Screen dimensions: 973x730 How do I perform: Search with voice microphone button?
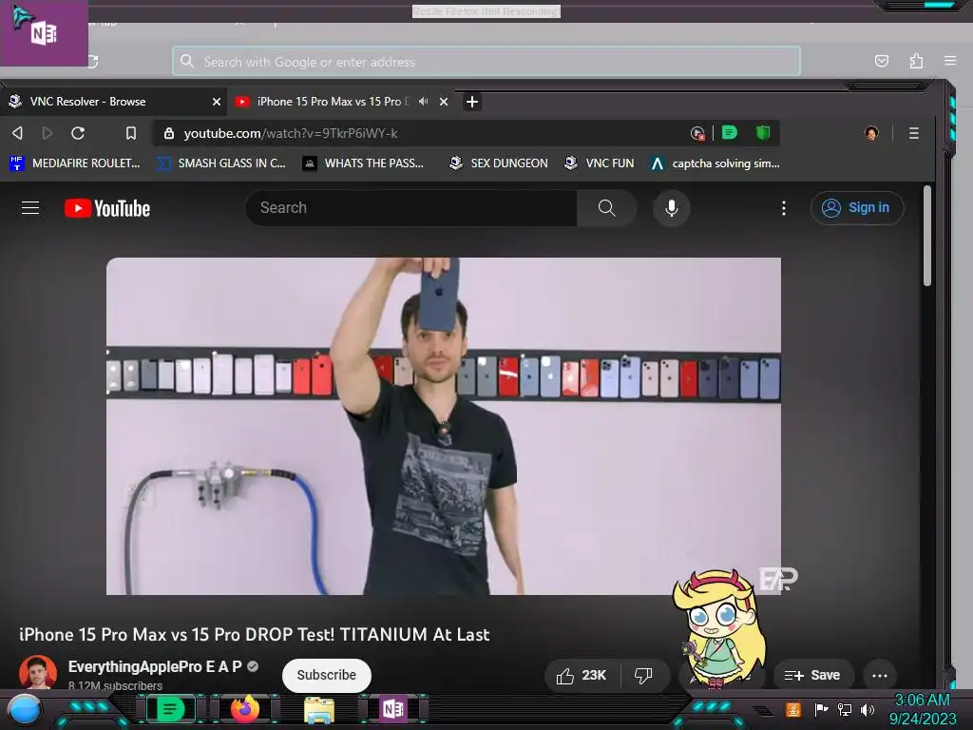click(671, 208)
